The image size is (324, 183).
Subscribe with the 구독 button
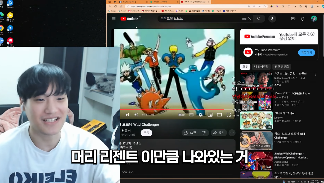[146, 133]
